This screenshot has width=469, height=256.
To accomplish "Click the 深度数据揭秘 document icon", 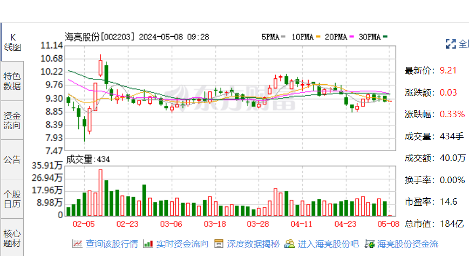I will [x=219, y=244].
